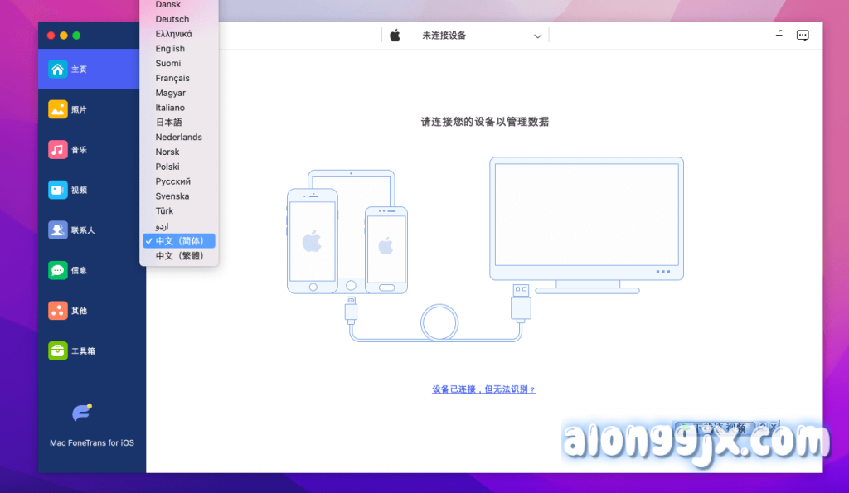Open the Photos sidebar icon
This screenshot has height=493, width=849.
point(57,109)
